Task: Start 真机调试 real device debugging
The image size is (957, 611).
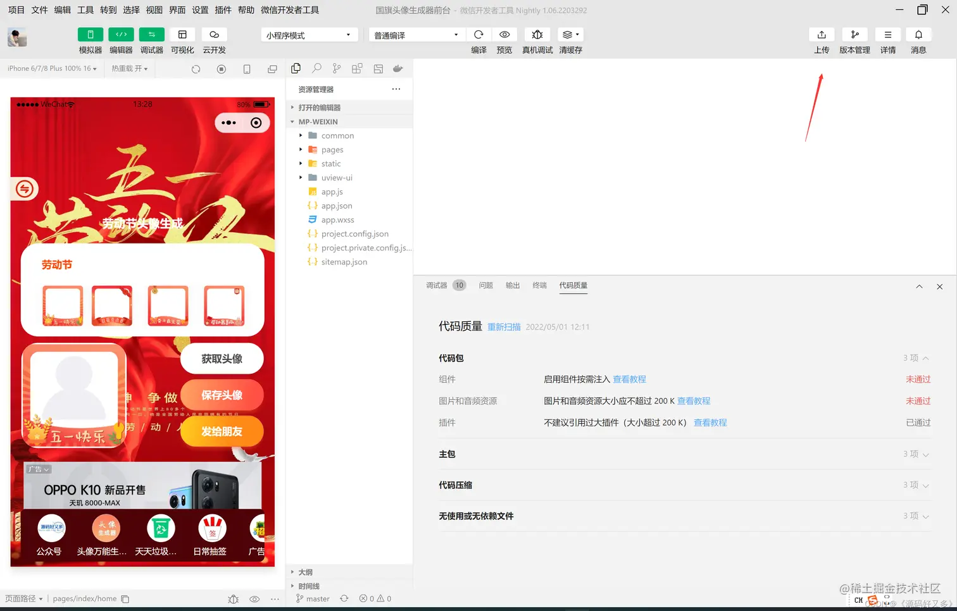Action: tap(537, 34)
